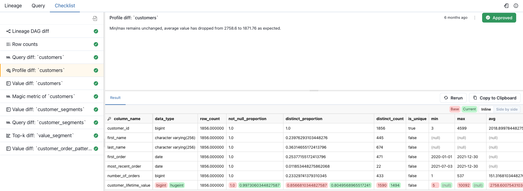The image size is (523, 191).
Task: Switch to the Lineage tab
Action: (x=13, y=6)
